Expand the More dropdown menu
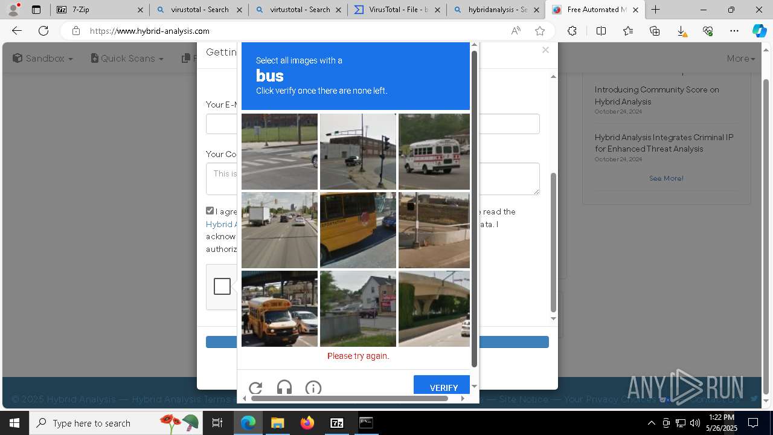Image resolution: width=773 pixels, height=435 pixels. coord(741,59)
